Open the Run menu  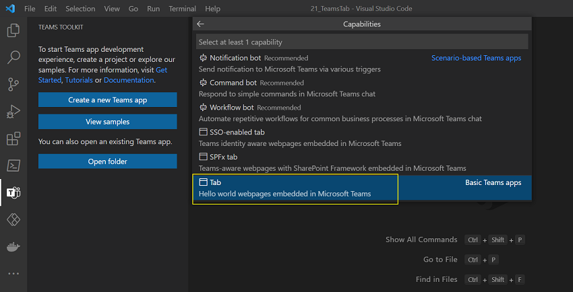pos(154,9)
